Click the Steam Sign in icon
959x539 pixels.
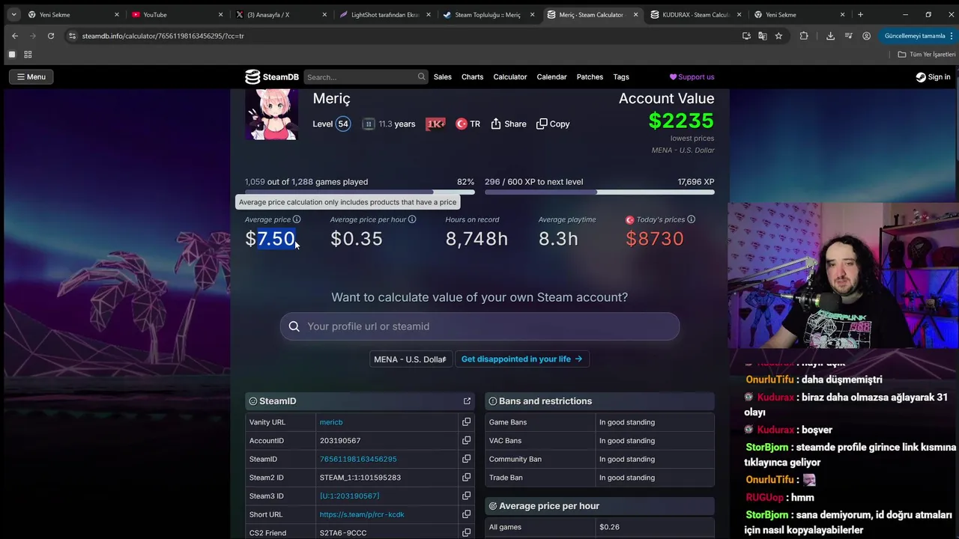920,77
